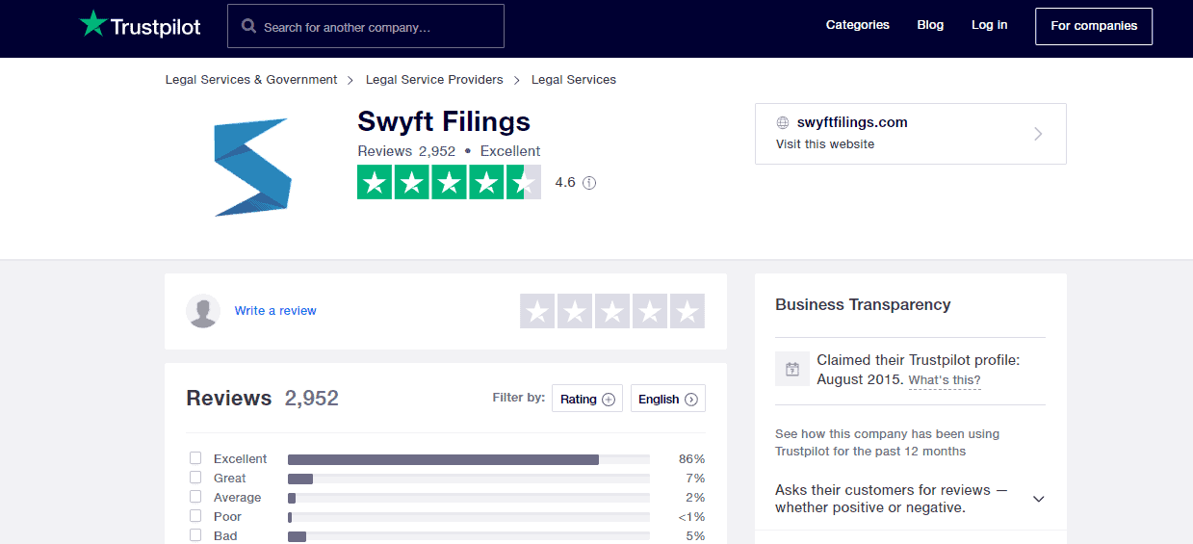The image size is (1193, 544).
Task: Click the Bad 5% rating bar
Action: pyautogui.click(x=469, y=536)
